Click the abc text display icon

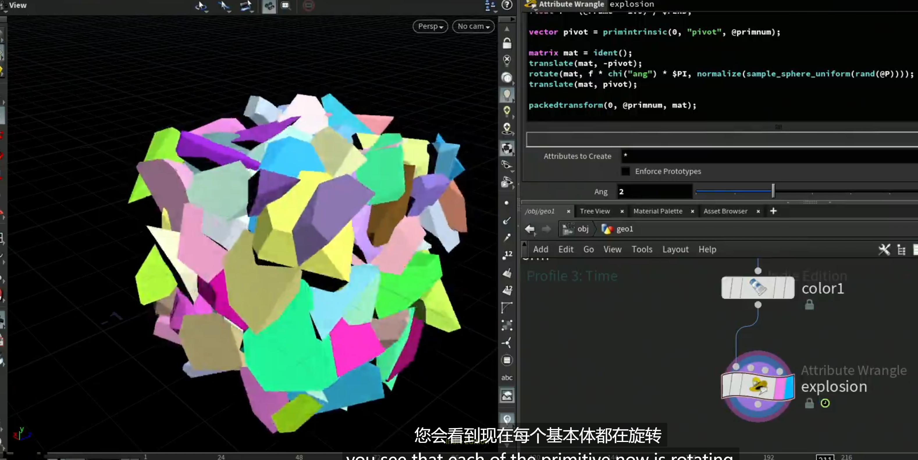[507, 378]
